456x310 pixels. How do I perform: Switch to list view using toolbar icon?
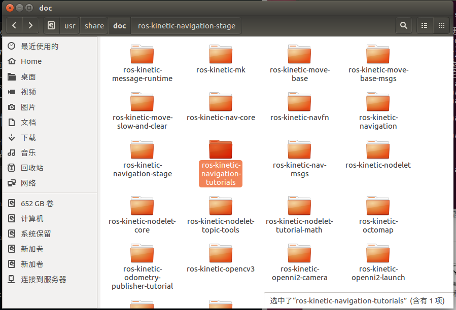click(x=424, y=25)
